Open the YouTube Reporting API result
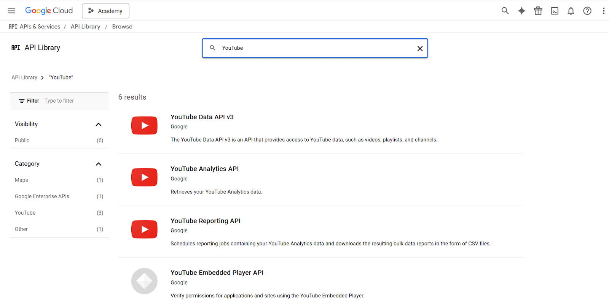Viewport: 609px width, 305px height. click(x=206, y=221)
